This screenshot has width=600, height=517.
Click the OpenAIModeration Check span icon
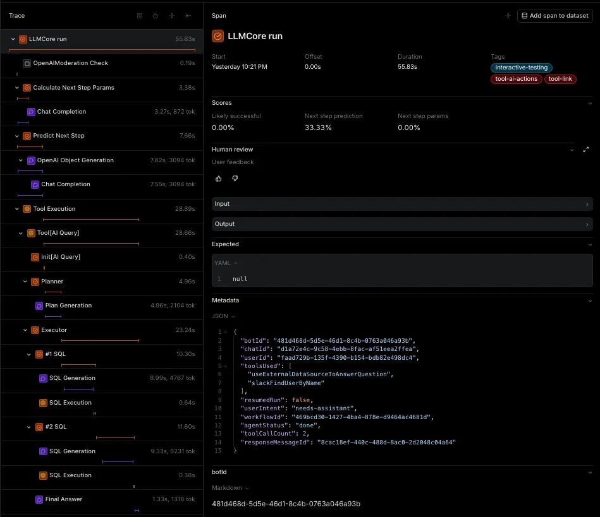27,63
